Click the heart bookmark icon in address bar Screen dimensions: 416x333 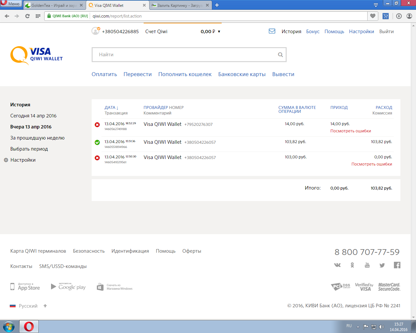coord(373,16)
